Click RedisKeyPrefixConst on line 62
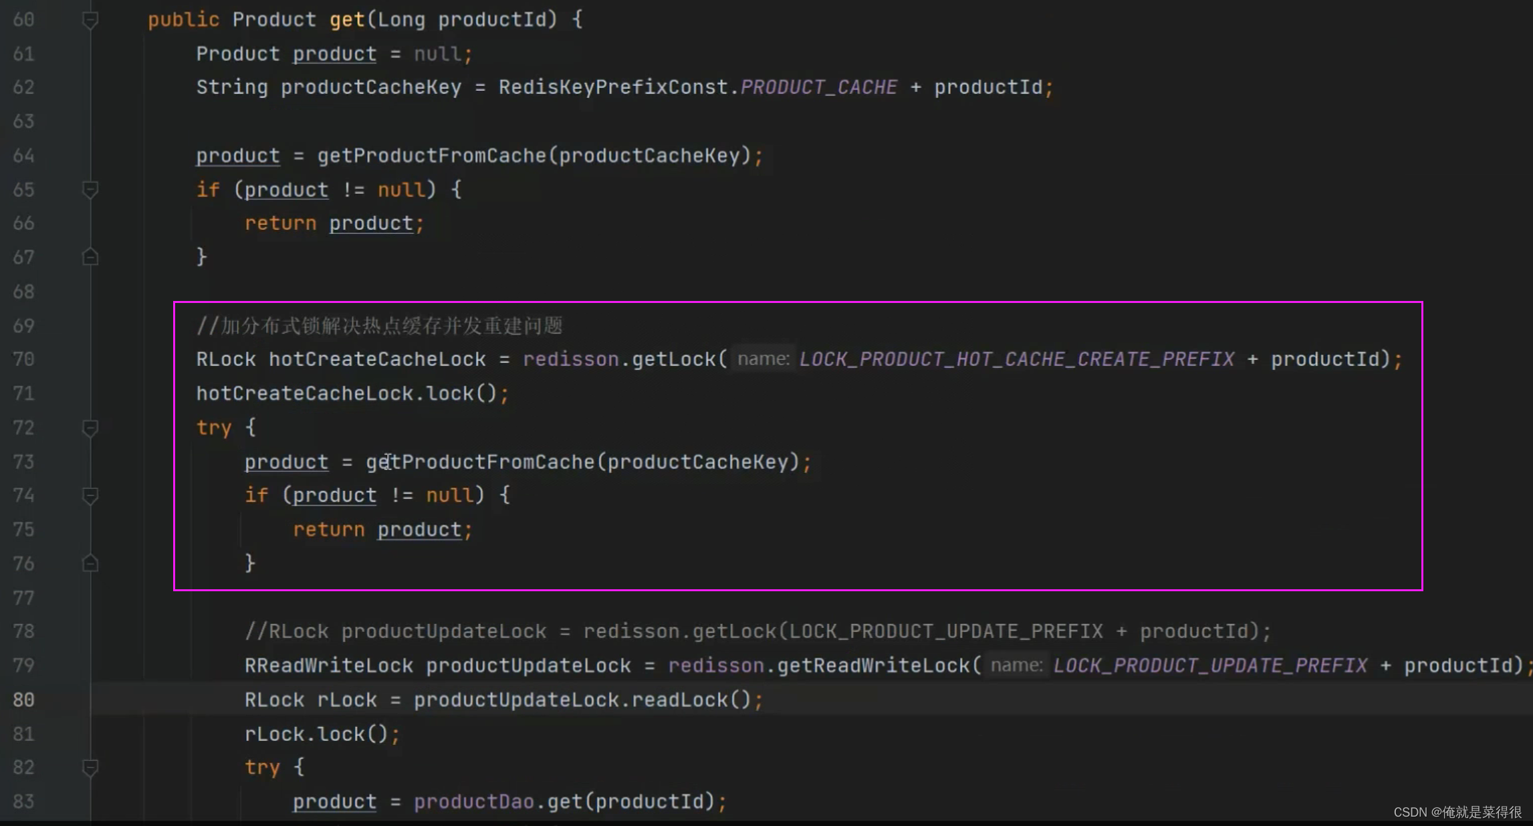This screenshot has width=1533, height=826. coord(613,87)
